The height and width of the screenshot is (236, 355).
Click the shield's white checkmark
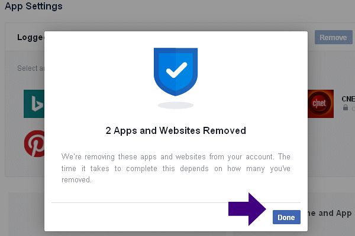pos(176,71)
